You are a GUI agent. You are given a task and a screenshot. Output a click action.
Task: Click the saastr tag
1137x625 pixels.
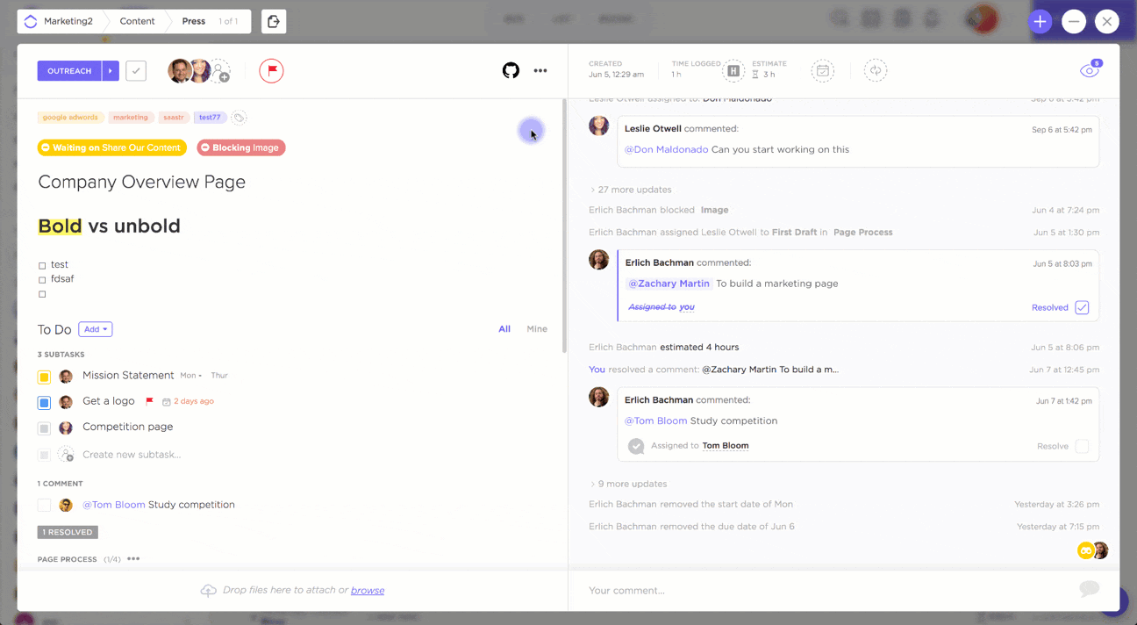174,118
